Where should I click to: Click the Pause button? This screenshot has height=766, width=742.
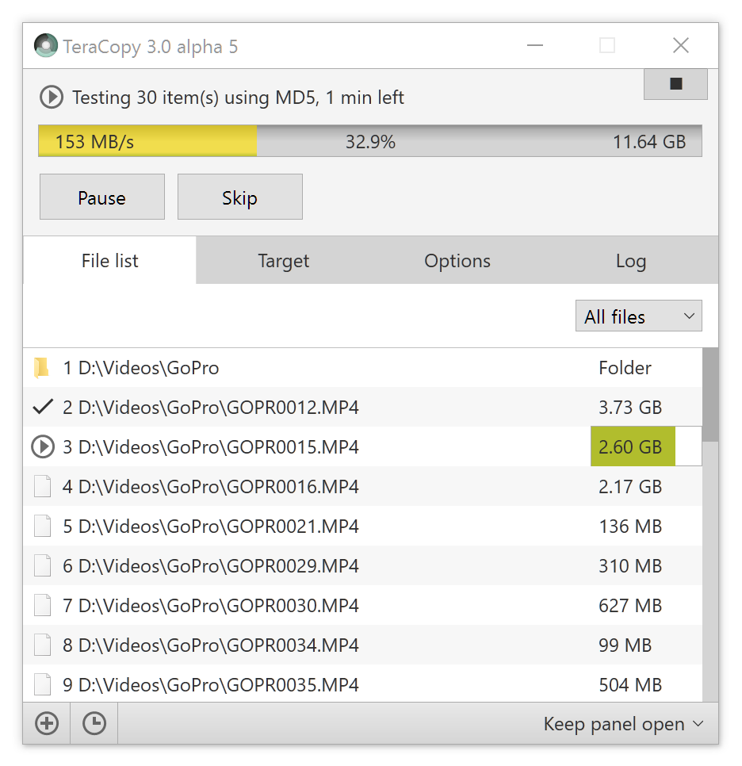pyautogui.click(x=102, y=197)
